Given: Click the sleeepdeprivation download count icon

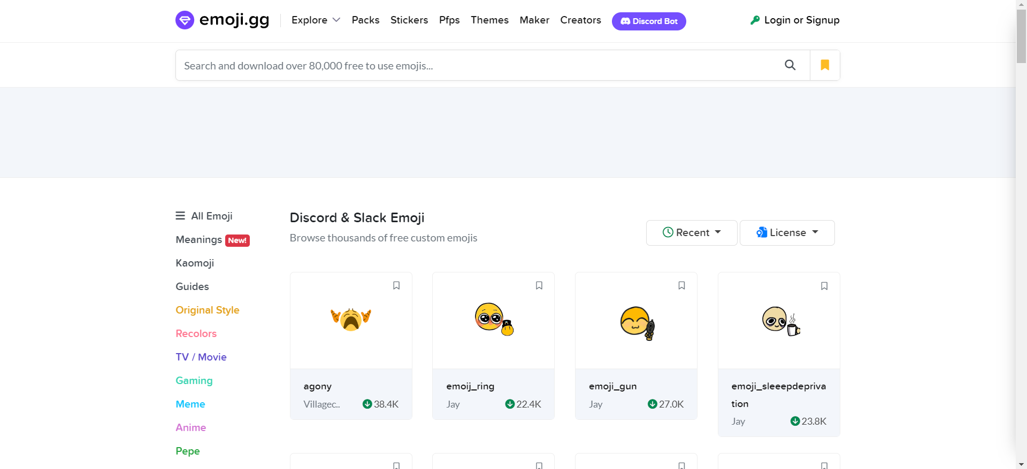Looking at the screenshot, I should tap(795, 421).
